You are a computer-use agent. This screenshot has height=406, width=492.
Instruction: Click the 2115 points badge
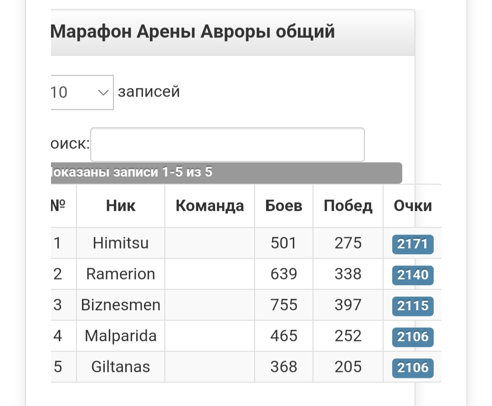click(413, 306)
